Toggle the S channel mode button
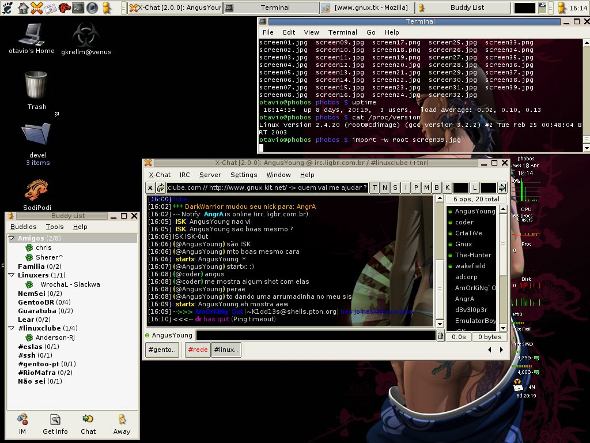This screenshot has width=590, height=443. pos(395,187)
